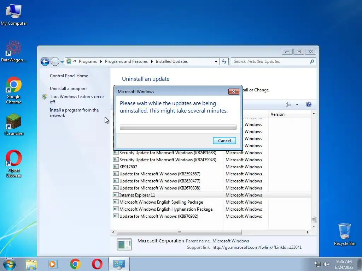Click the Programs breadcrumb item
This screenshot has height=271, width=362.
[x=88, y=61]
